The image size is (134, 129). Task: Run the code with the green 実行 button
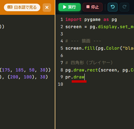70,7
